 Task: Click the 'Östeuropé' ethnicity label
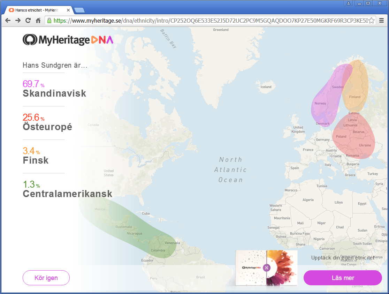pyautogui.click(x=47, y=127)
